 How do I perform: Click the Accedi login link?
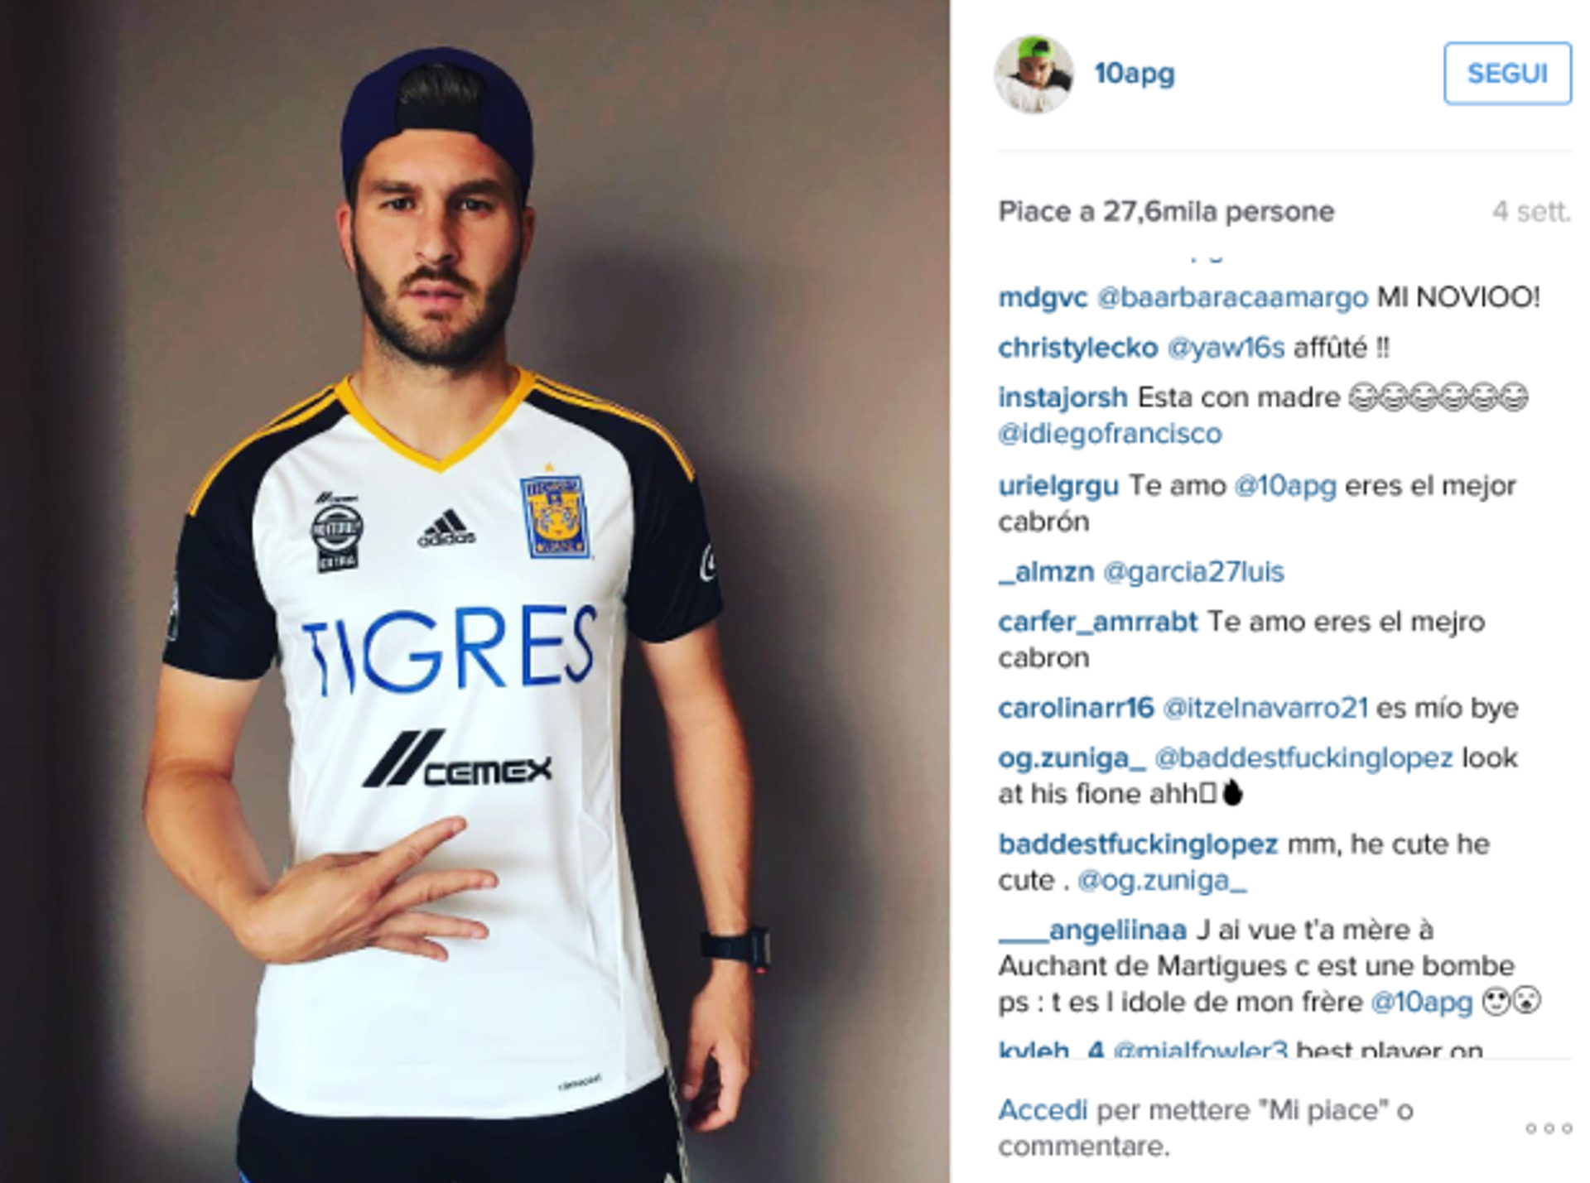pos(1042,1110)
